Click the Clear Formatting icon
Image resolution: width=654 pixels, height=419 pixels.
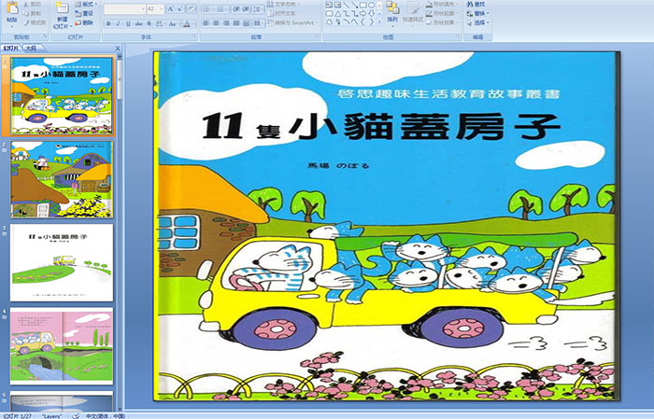pyautogui.click(x=192, y=8)
